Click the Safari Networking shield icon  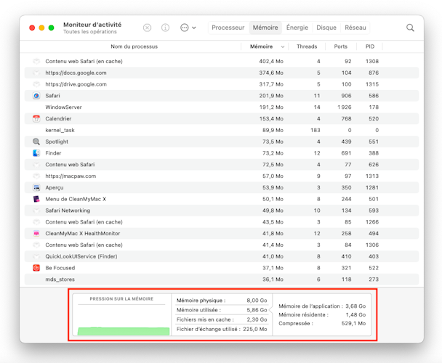point(36,211)
